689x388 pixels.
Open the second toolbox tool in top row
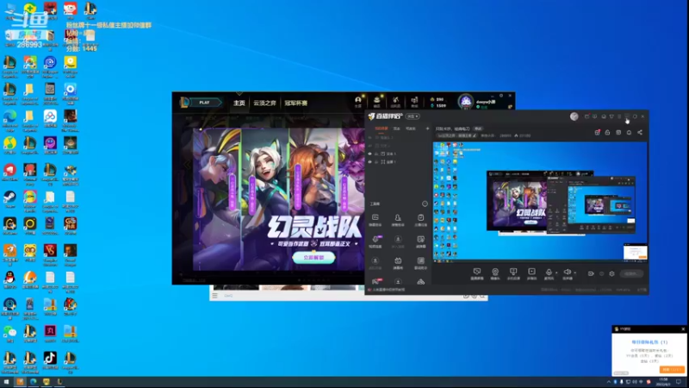pos(398,220)
